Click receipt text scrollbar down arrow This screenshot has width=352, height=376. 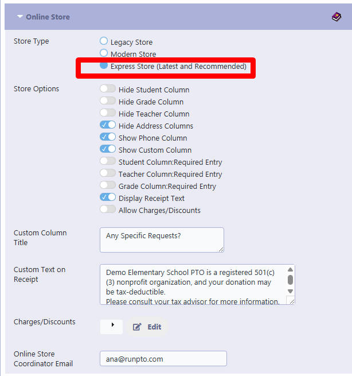tap(291, 292)
